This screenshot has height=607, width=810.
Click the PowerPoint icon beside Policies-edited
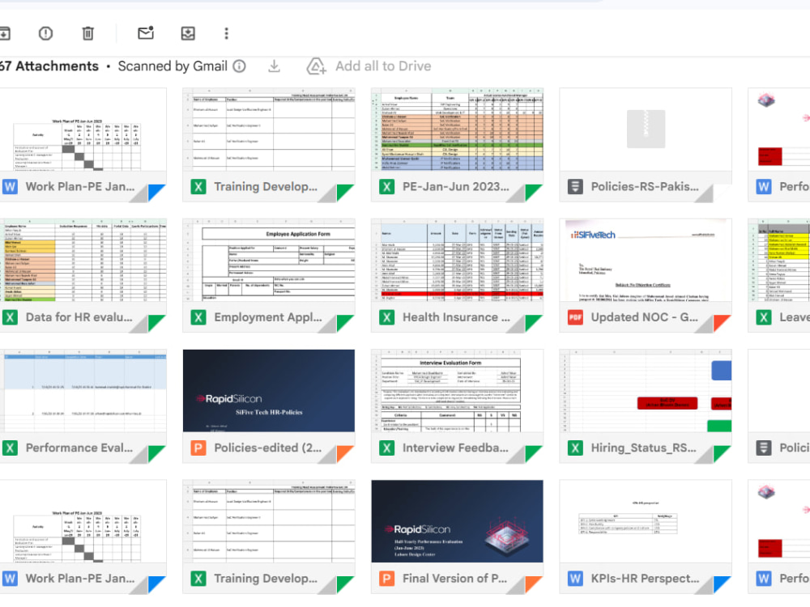[198, 448]
